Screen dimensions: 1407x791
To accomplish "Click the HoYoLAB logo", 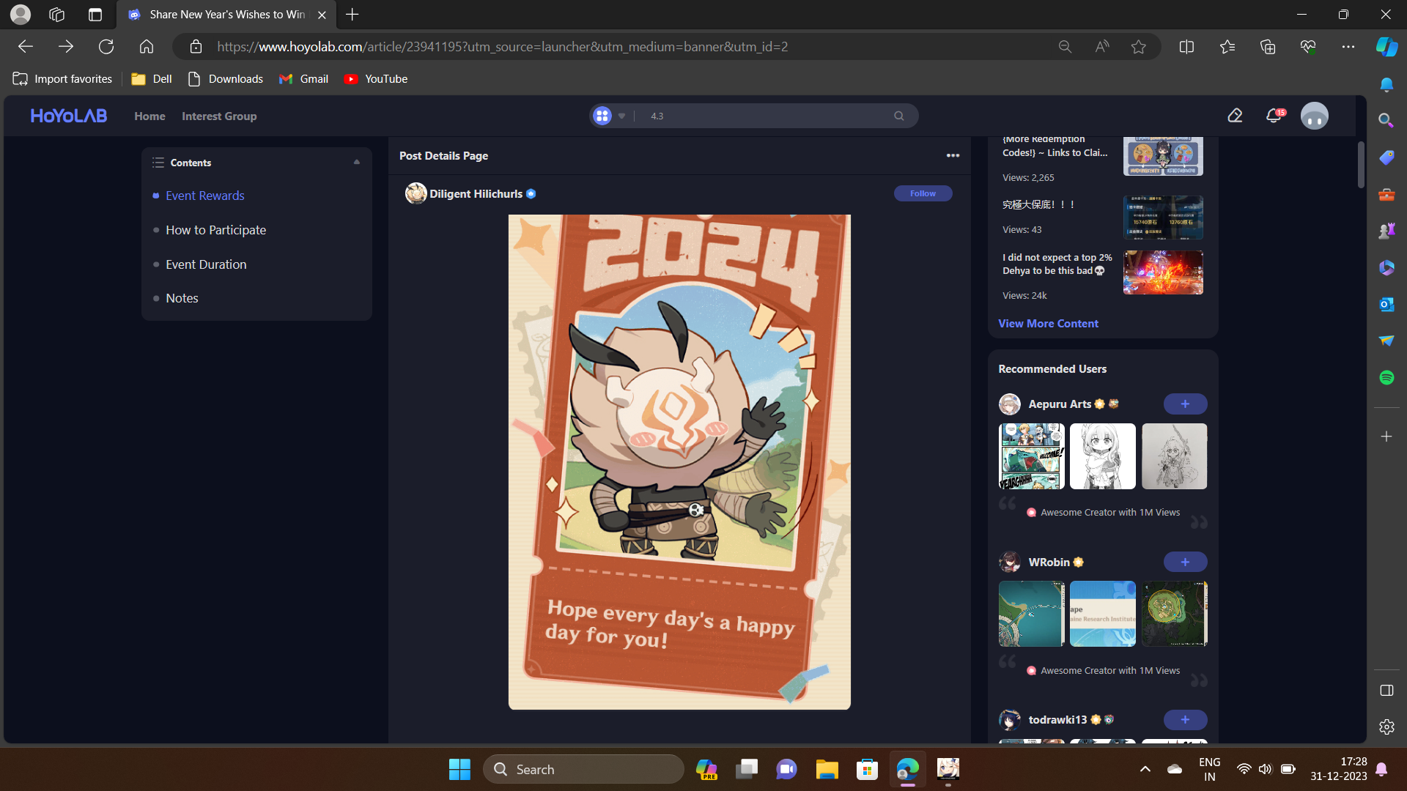I will (x=69, y=116).
